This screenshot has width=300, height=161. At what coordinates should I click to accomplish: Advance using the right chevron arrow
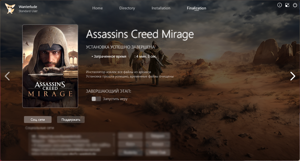pos(293,76)
